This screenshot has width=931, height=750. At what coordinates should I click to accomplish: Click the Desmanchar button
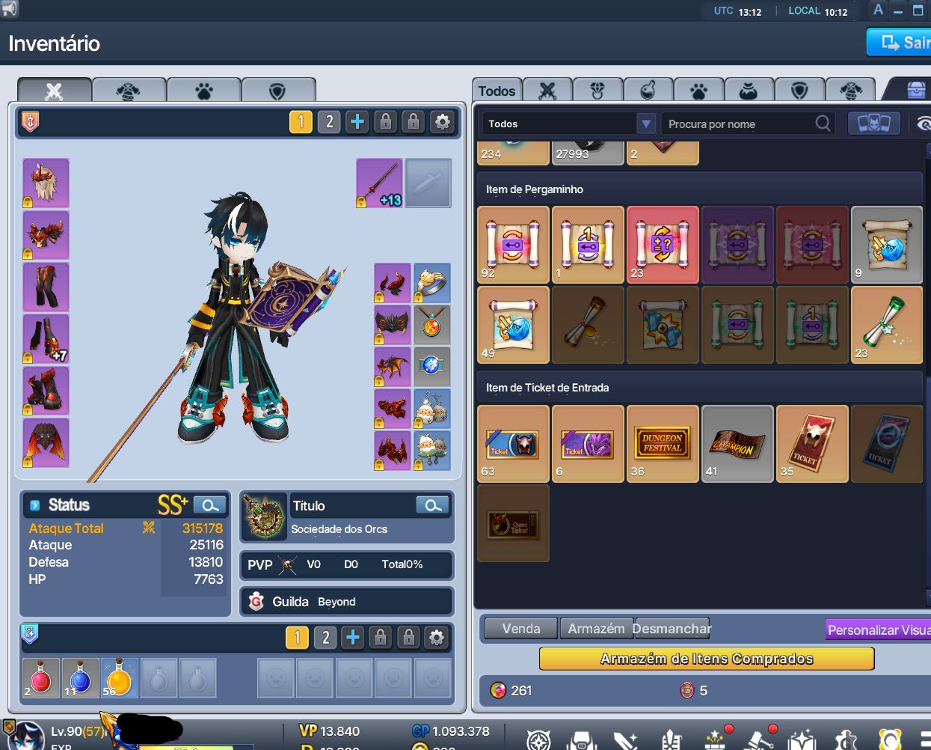672,629
